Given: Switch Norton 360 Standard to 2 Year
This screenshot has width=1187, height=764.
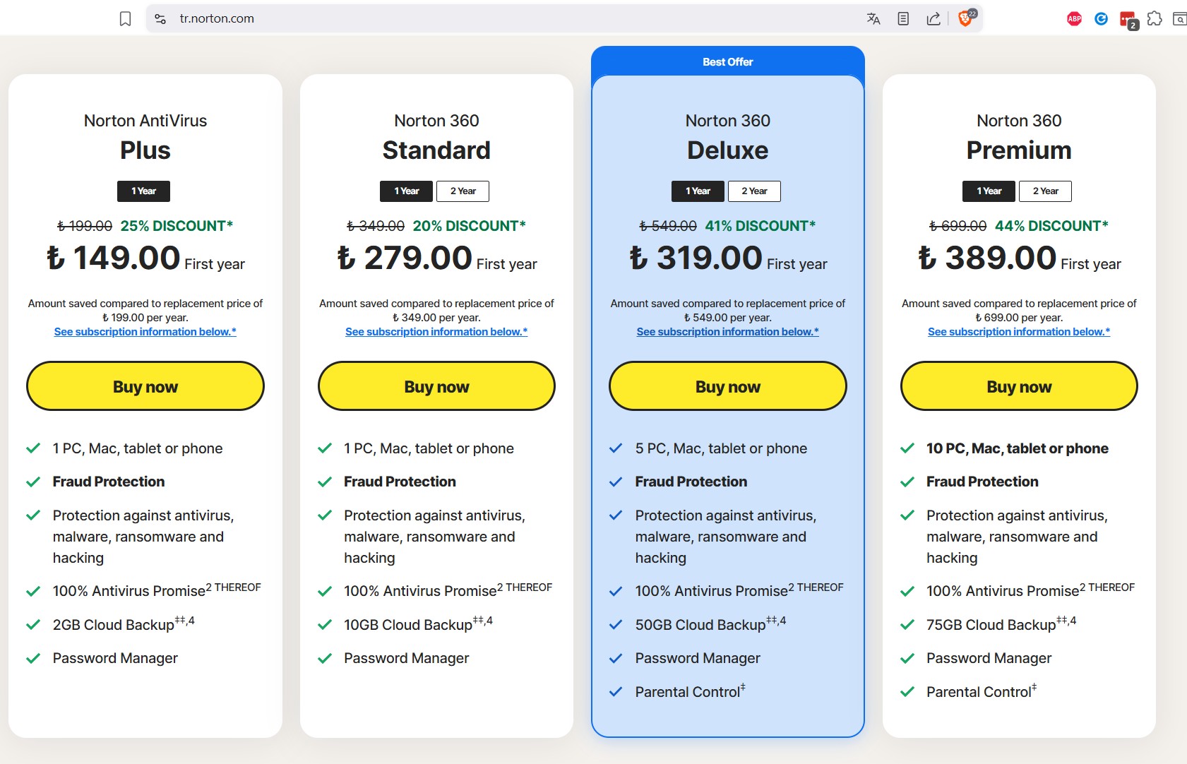Looking at the screenshot, I should tap(463, 191).
